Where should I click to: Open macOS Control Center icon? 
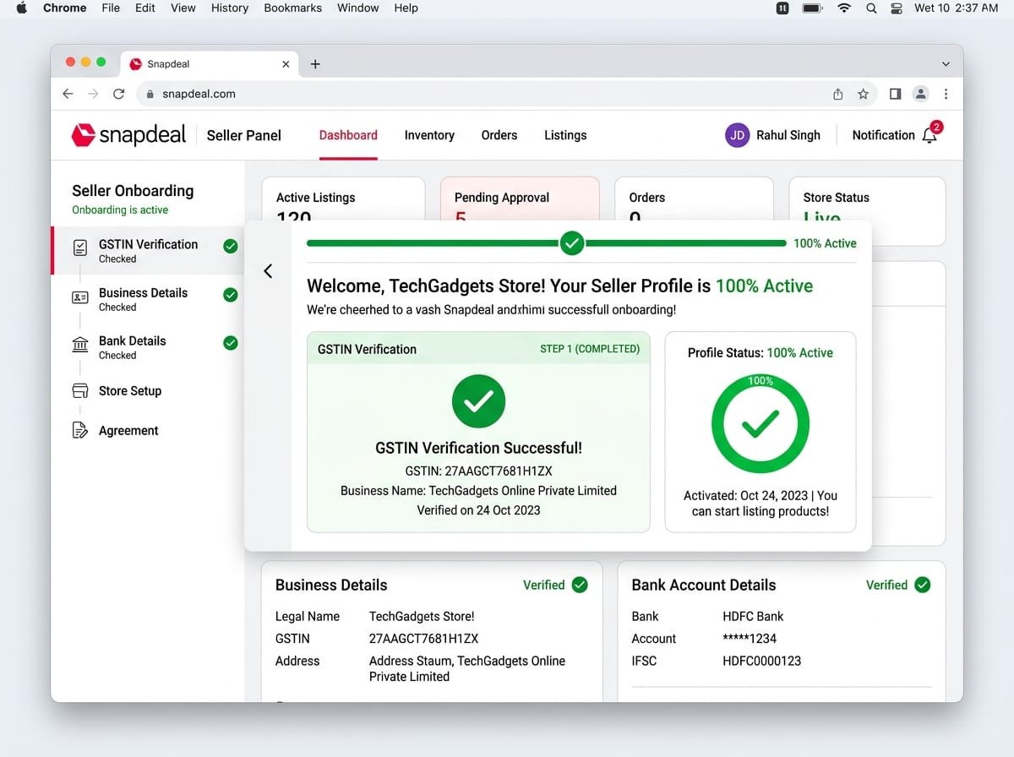point(897,8)
